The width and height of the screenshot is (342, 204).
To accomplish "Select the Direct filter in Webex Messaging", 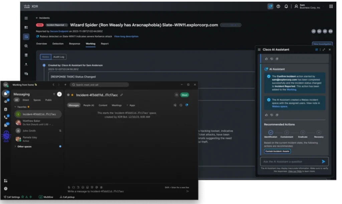I will point(26,100).
